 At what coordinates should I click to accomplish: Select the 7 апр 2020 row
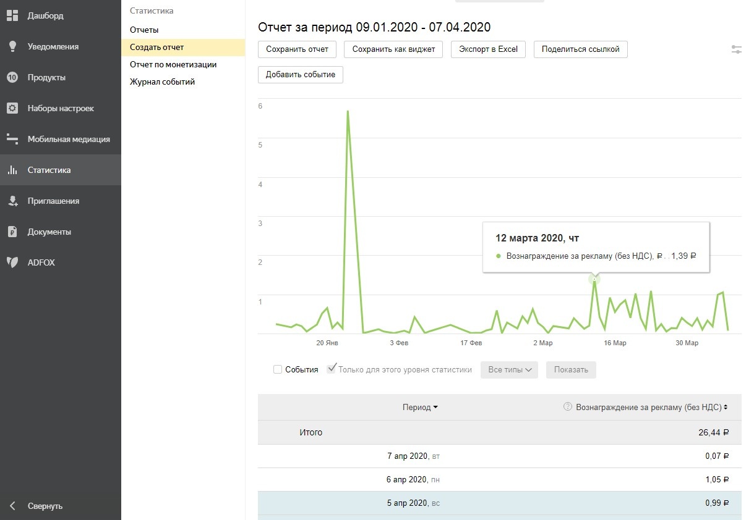click(499, 456)
